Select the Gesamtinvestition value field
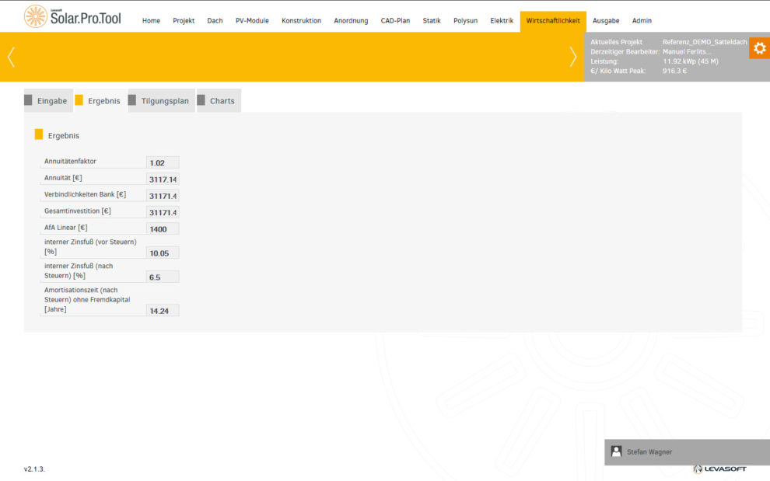 tap(163, 212)
